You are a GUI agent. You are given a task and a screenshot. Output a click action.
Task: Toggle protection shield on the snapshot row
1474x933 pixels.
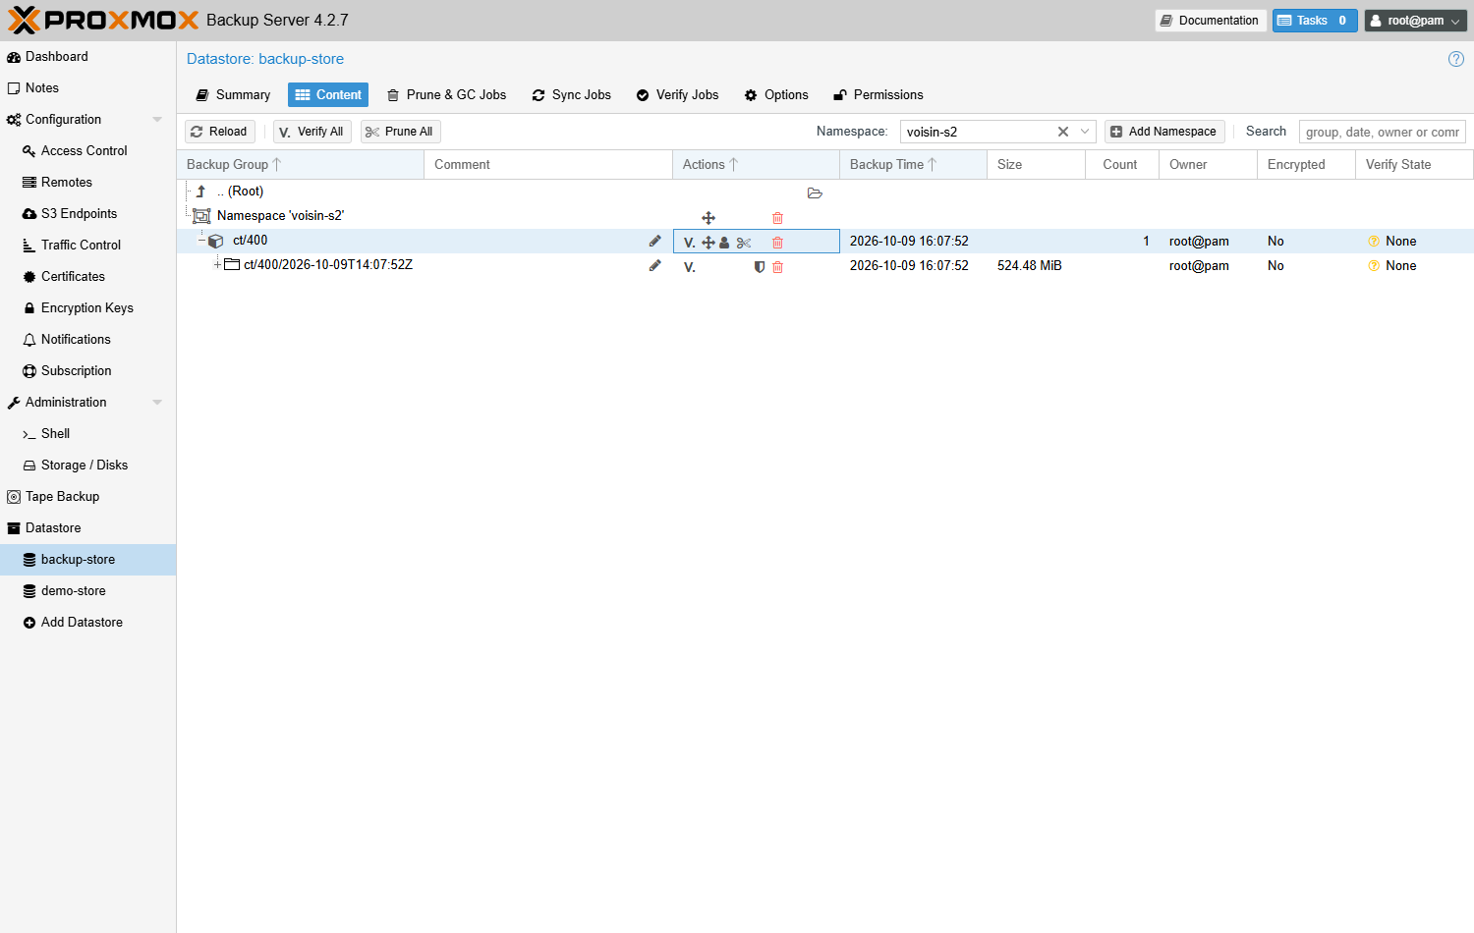pos(759,267)
